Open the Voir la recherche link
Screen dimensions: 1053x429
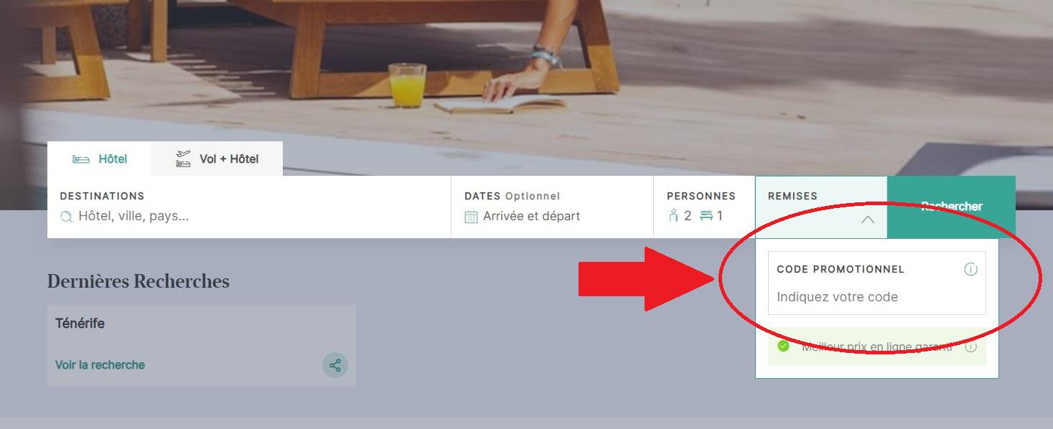pos(100,365)
